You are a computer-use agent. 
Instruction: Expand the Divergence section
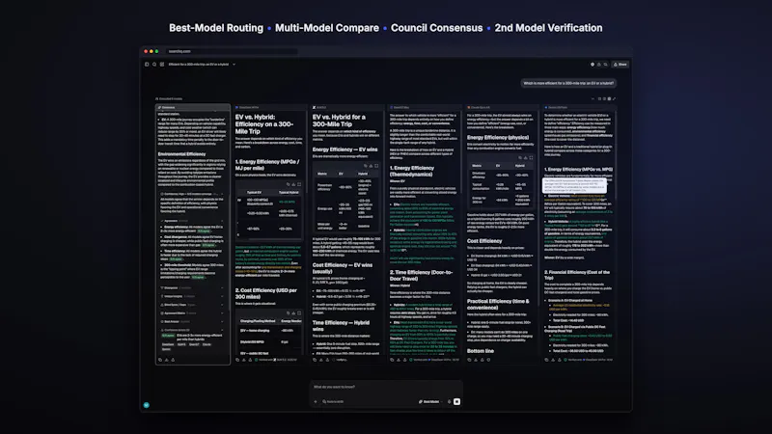pyautogui.click(x=222, y=287)
